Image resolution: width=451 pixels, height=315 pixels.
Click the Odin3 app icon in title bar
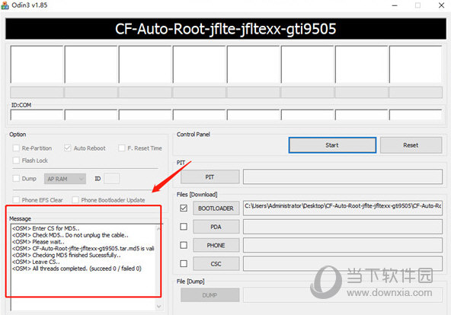[5, 5]
